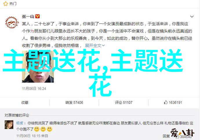Screen dimensions: 200x140
Task: Open the selfie photo thumbnail
Action: (38, 67)
